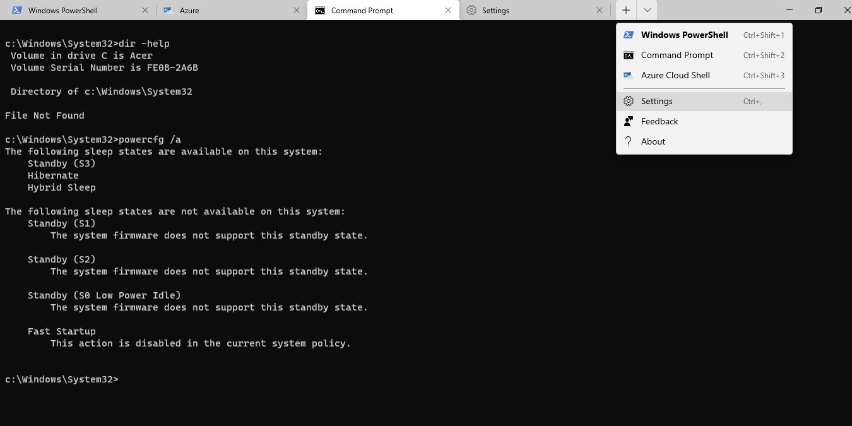Viewport: 852px width, 426px height.
Task: Click the Feedback icon in the dropdown menu
Action: (629, 121)
